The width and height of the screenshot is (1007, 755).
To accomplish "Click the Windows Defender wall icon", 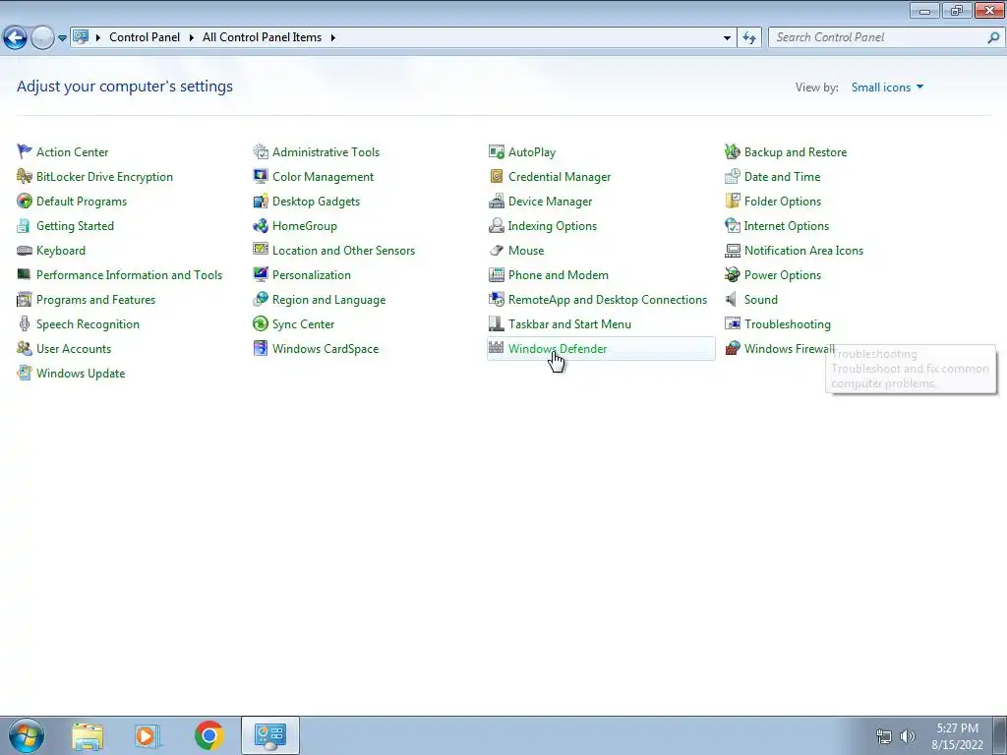I will click(x=497, y=348).
